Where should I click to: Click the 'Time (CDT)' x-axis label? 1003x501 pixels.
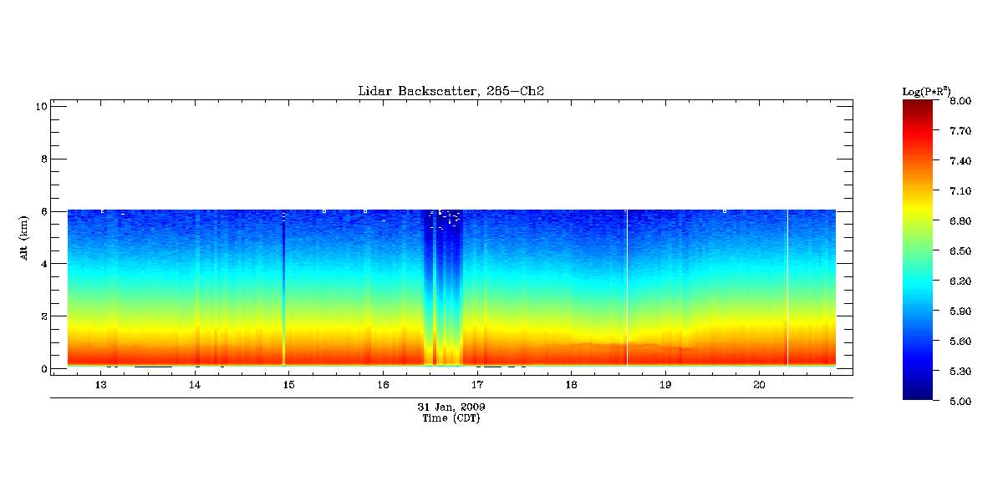451,418
